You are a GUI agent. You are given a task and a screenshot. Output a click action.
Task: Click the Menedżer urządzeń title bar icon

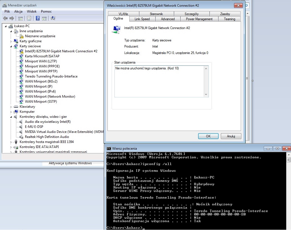point(5,5)
